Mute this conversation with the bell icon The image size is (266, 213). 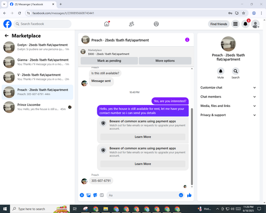[221, 71]
